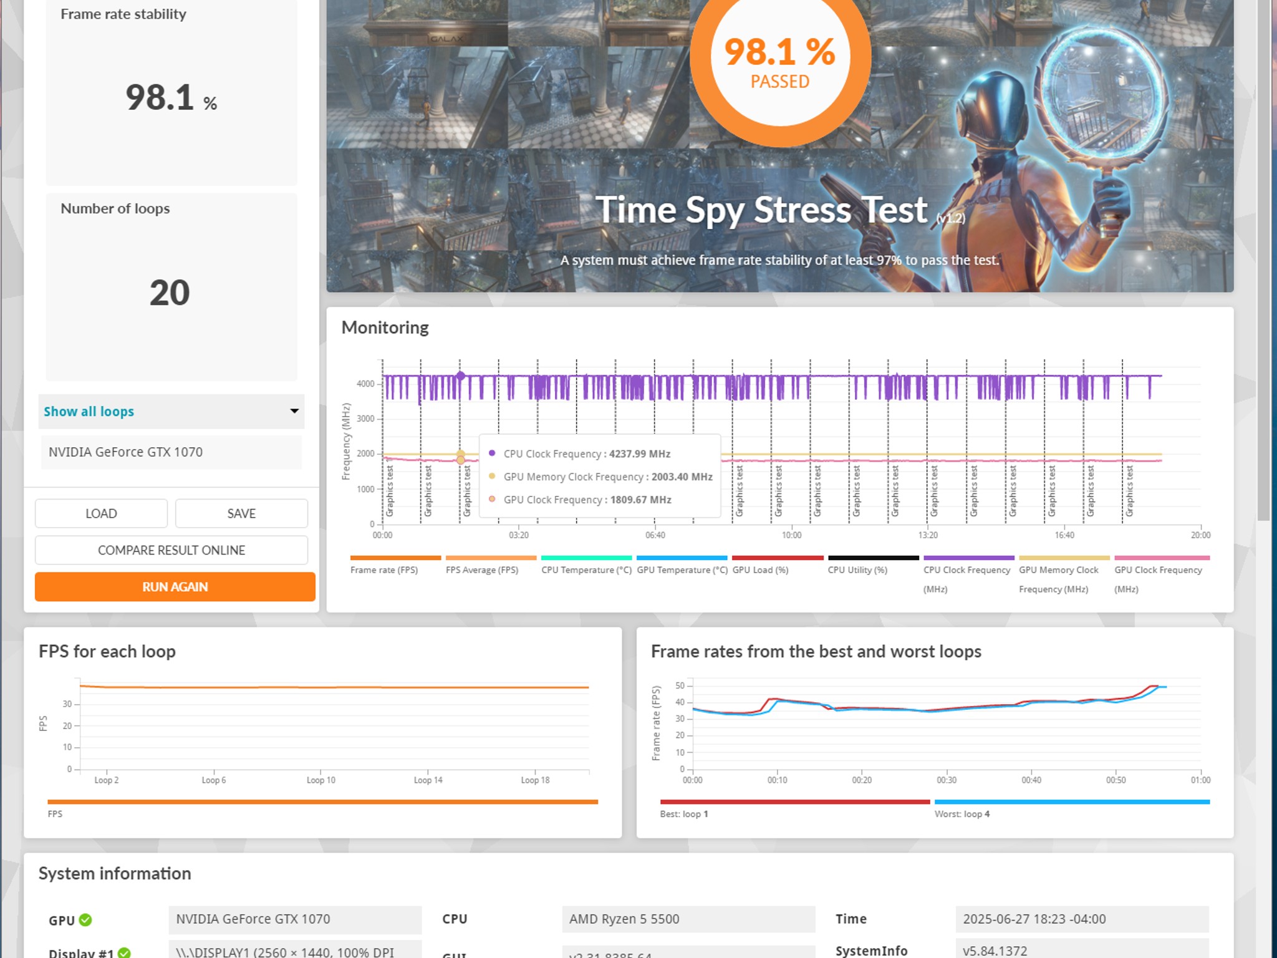
Task: Hide the Worst: loop 4 series
Action: (1072, 808)
